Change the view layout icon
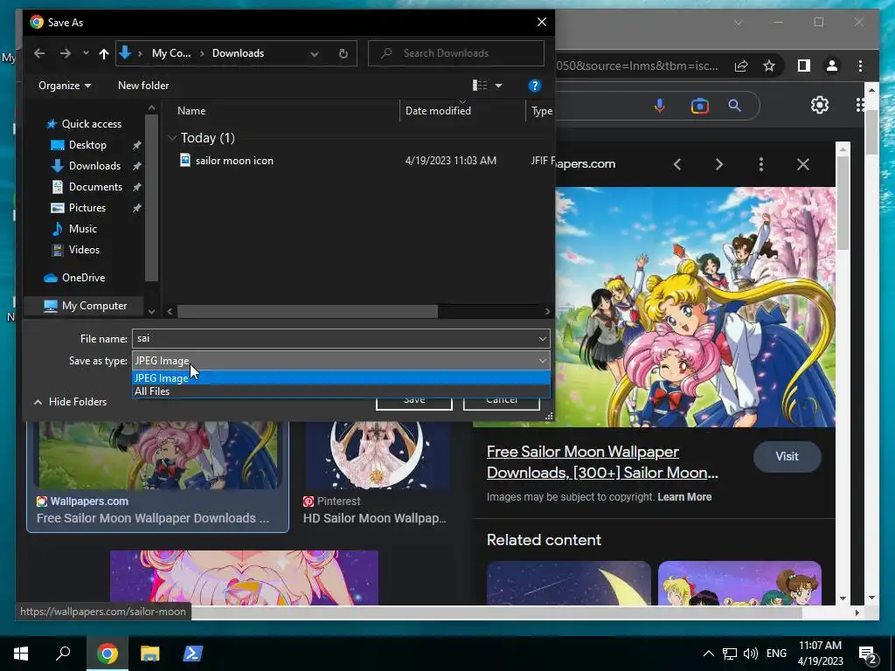This screenshot has height=671, width=895. [x=480, y=86]
